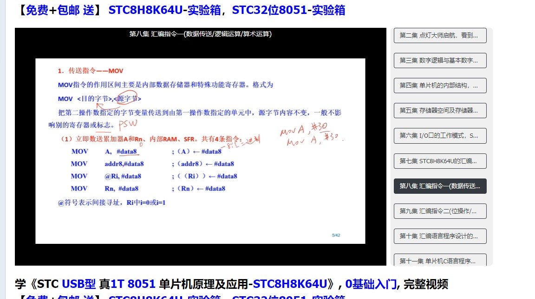
Task: Open episode 第十集 汇编语言程序设计的
Action: (x=440, y=236)
